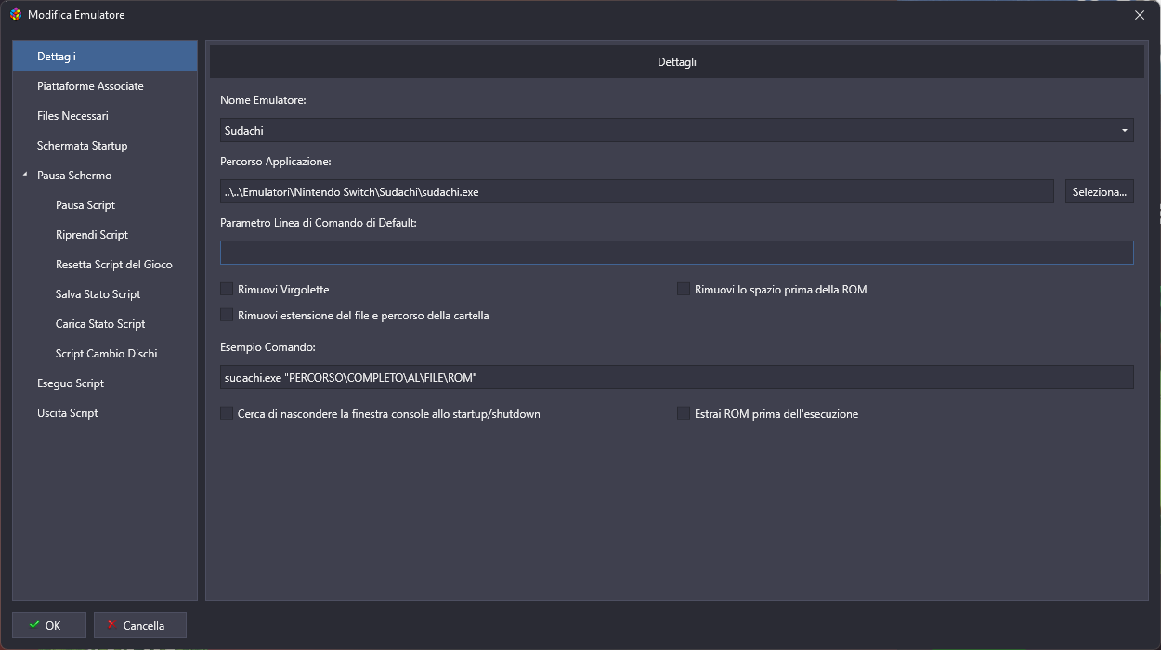Click the Parametro Linea di Comando label
The image size is (1161, 650).
click(319, 223)
